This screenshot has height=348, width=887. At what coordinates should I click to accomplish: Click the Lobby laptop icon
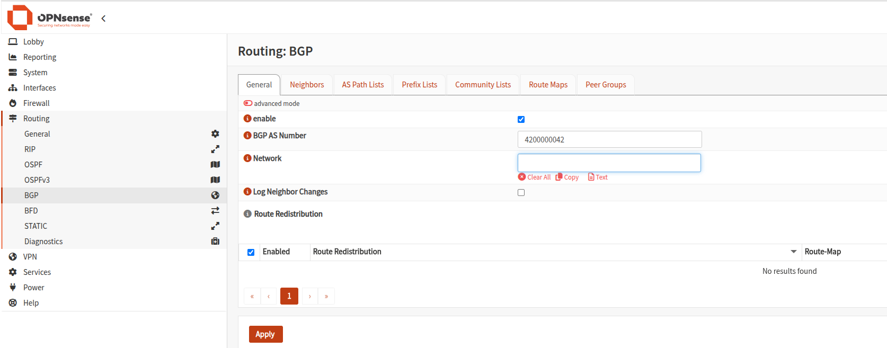[x=13, y=42]
